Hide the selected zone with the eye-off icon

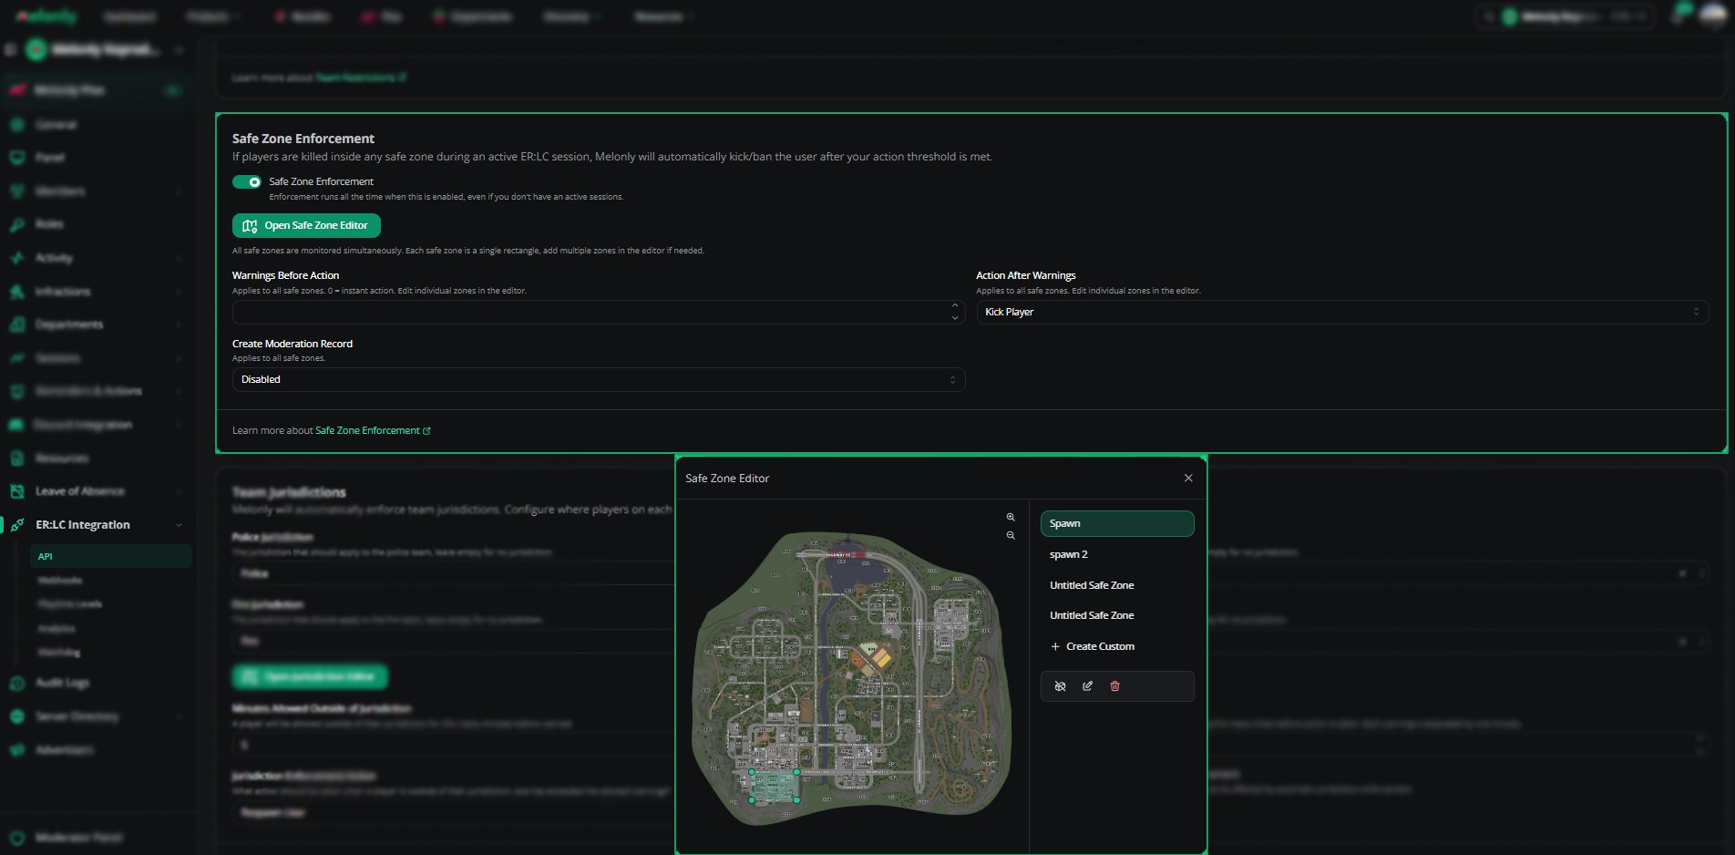pos(1060,686)
